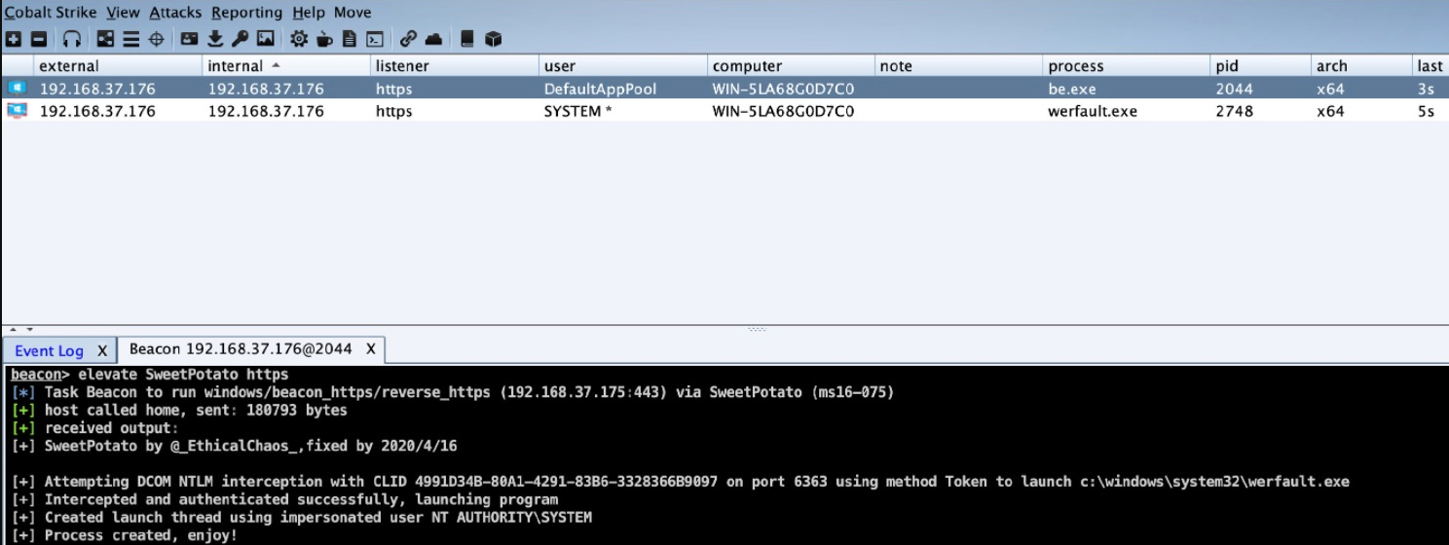The height and width of the screenshot is (545, 1449).
Task: Switch to the session table view icon
Action: [130, 40]
